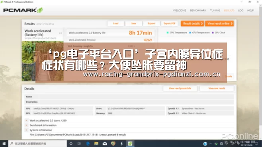
Task: Click the 8h 17min battery life value
Action: pyautogui.click(x=140, y=33)
